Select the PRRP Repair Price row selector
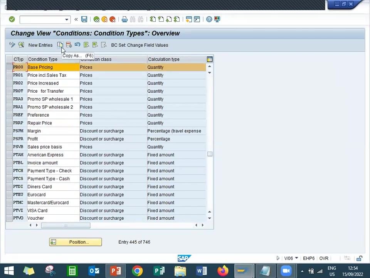Viewport: 370px width, 278px height. (x=9, y=123)
